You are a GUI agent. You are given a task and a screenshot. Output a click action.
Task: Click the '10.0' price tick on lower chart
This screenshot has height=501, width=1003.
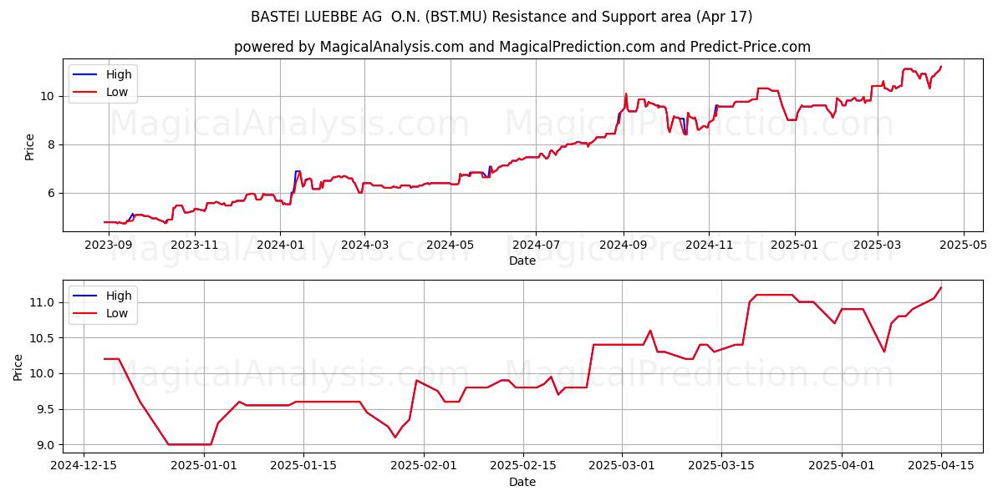[x=43, y=373]
